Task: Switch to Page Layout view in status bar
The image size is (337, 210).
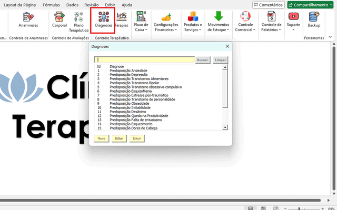Action: pos(263,208)
